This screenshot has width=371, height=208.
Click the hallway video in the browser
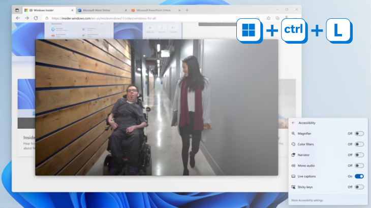(157, 108)
